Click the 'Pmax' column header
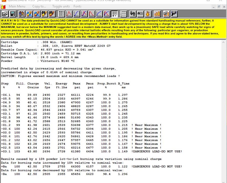Screen dimensions: 227x183 (x=76, y=83)
